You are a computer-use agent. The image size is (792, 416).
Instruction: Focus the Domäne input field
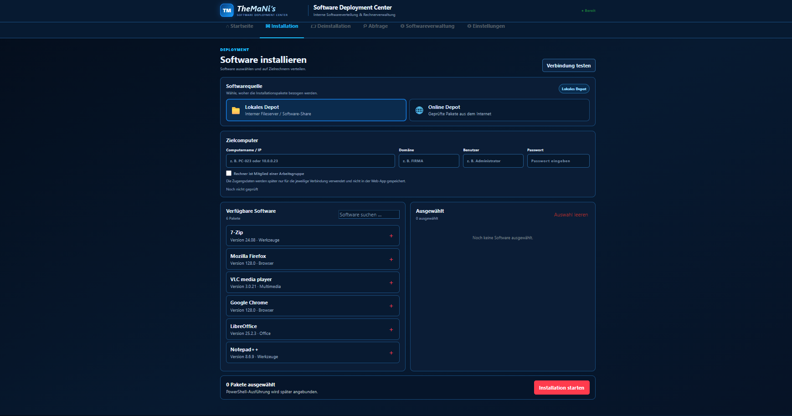(429, 161)
